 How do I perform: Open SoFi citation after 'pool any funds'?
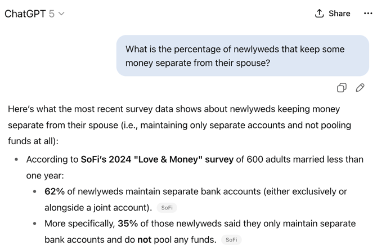[x=231, y=240]
